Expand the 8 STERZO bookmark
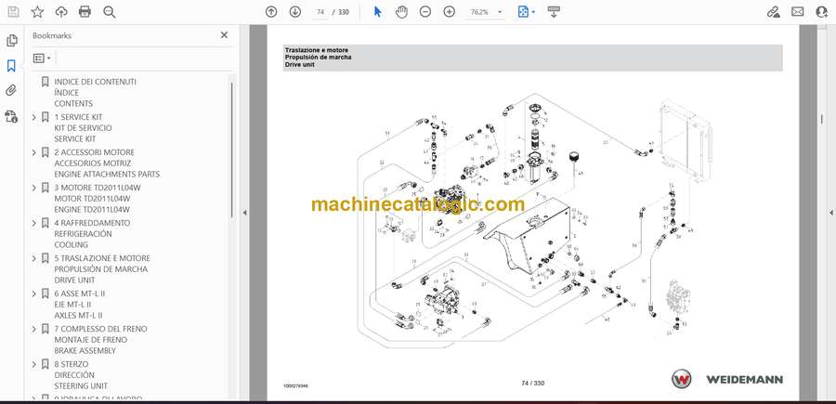Screen dimensions: 836x404 [34, 364]
